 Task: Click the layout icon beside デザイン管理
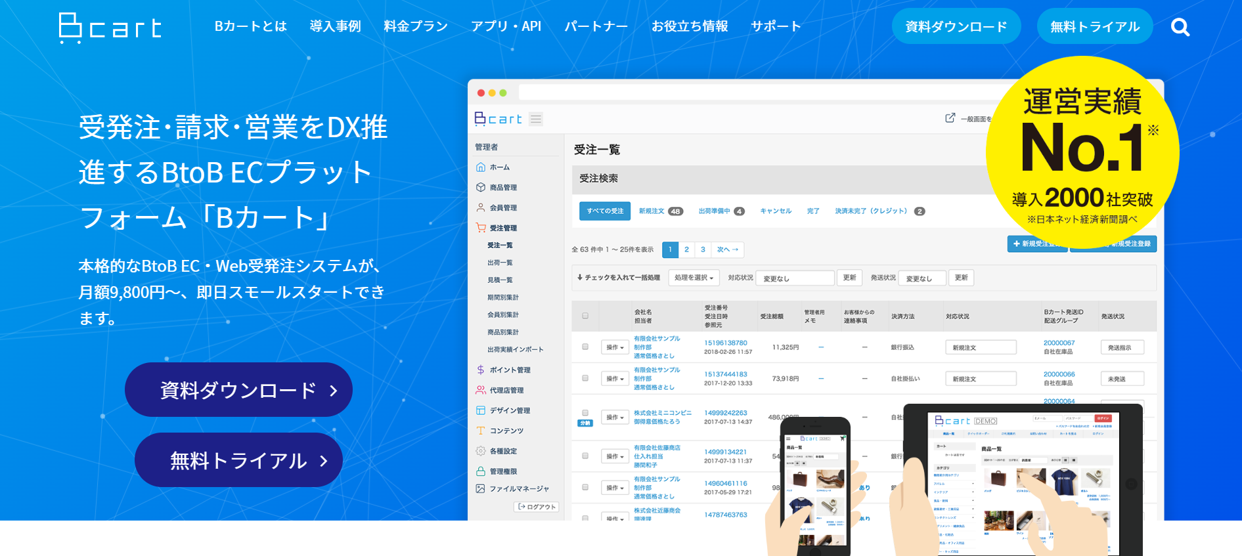pos(481,410)
